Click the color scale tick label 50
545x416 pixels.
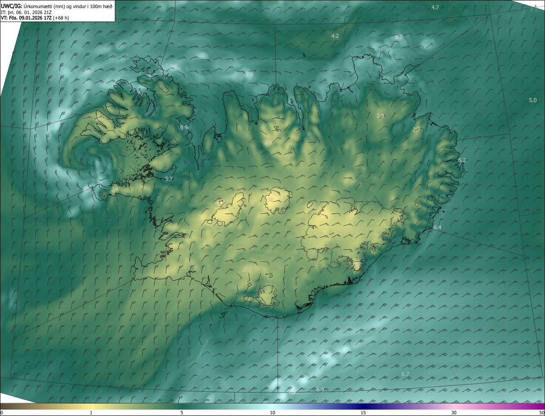[x=542, y=413]
